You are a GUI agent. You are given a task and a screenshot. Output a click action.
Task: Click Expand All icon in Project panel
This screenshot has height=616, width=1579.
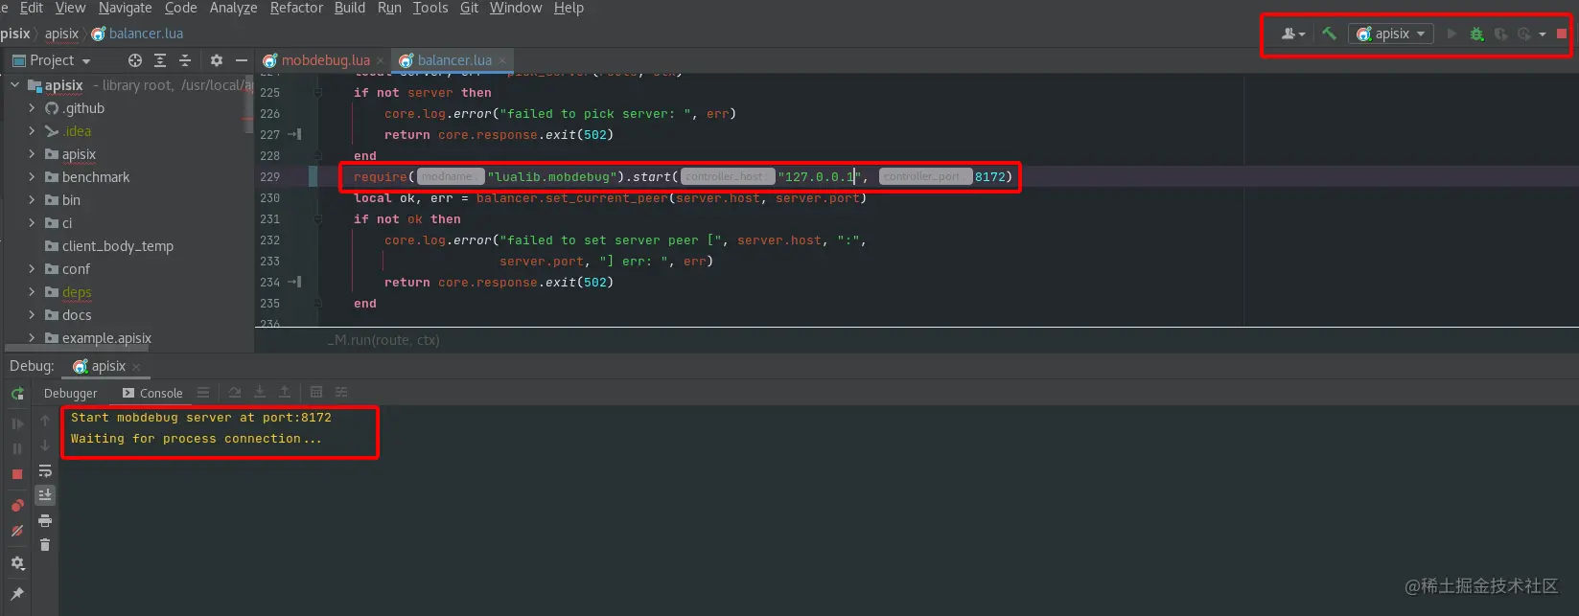160,60
